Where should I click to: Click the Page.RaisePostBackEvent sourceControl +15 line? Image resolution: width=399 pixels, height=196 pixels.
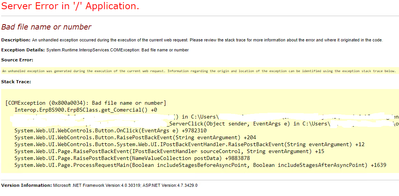pos(169,151)
